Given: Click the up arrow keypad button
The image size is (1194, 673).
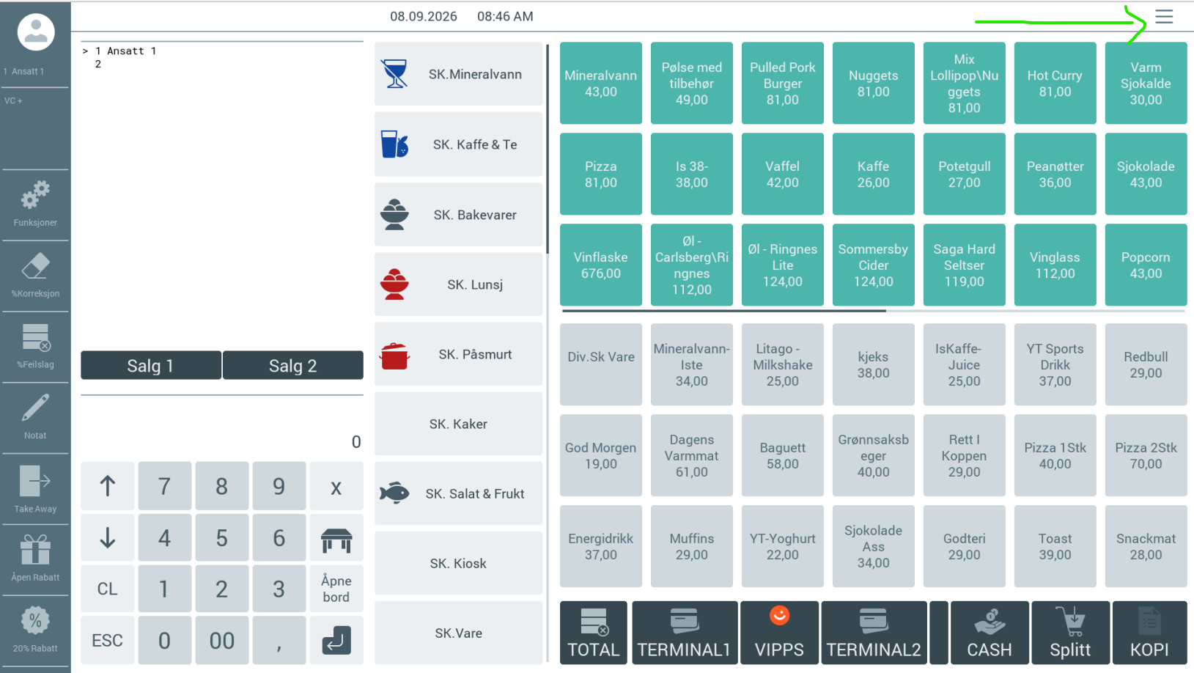Looking at the screenshot, I should click(108, 485).
